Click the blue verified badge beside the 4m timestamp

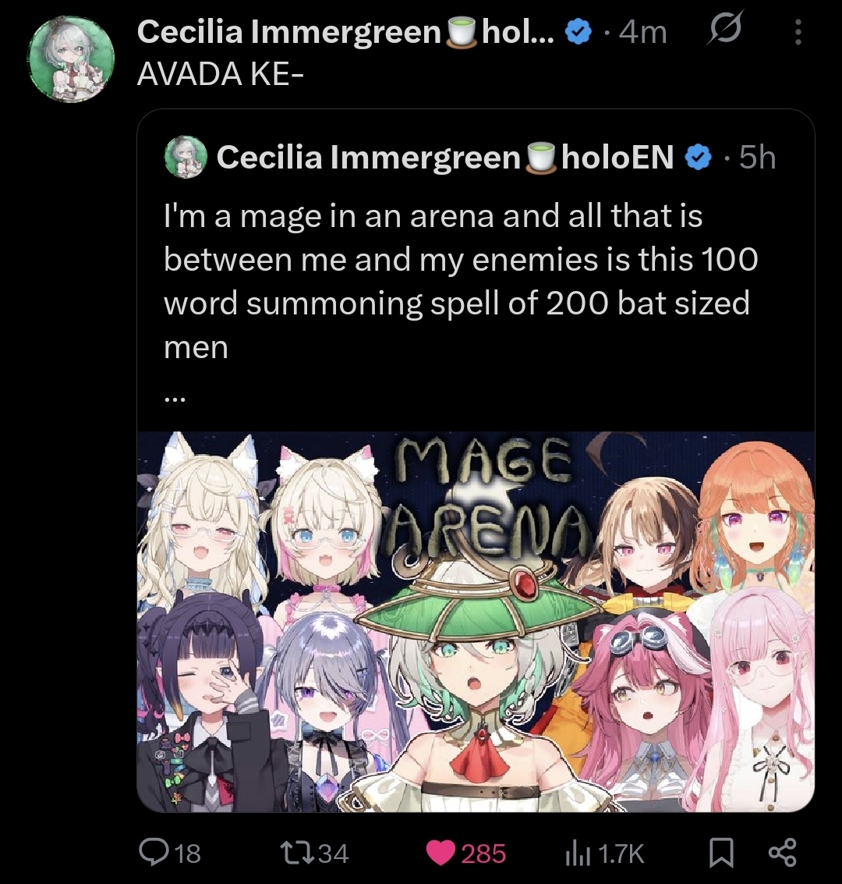coord(577,33)
